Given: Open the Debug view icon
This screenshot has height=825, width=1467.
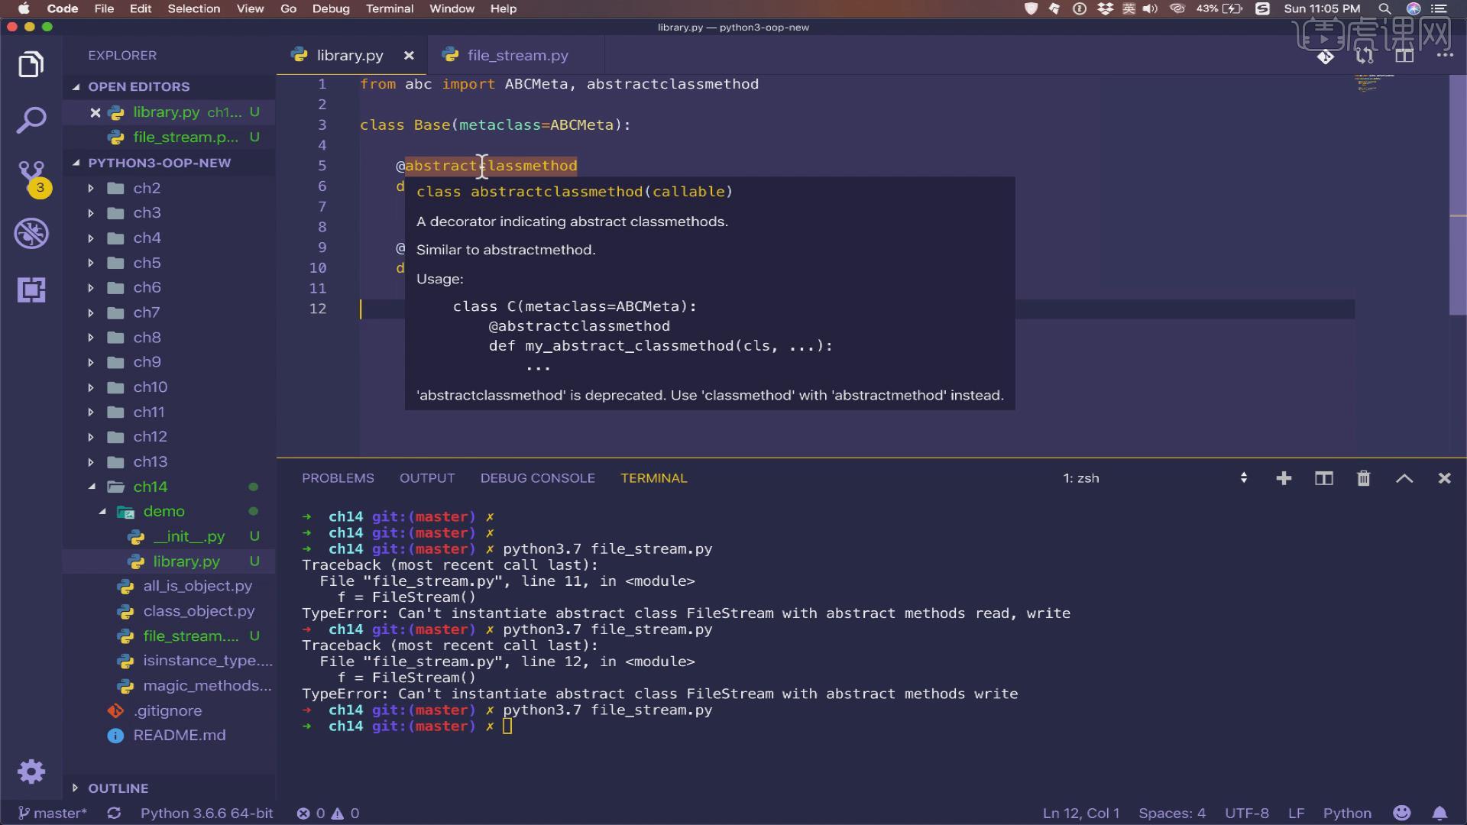Looking at the screenshot, I should point(31,234).
